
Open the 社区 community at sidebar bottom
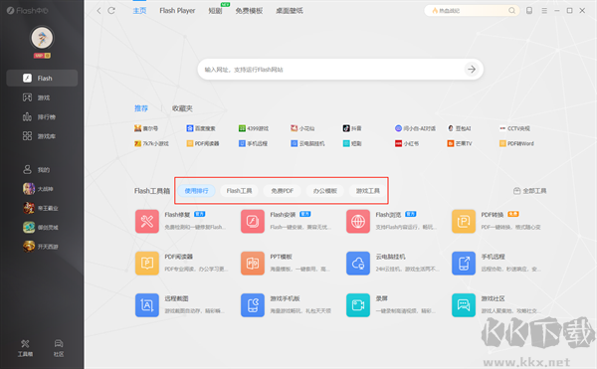coord(59,348)
